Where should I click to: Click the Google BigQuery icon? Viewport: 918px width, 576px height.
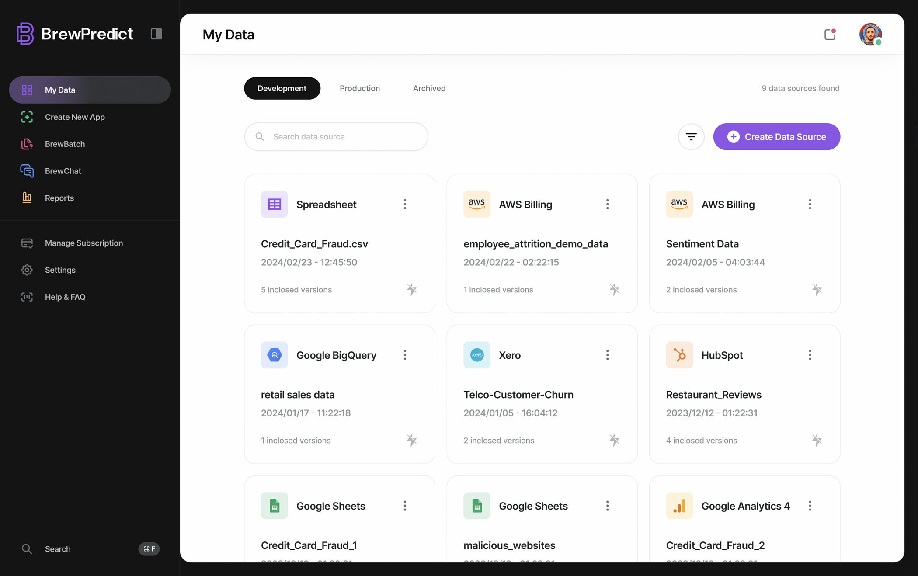(x=275, y=355)
